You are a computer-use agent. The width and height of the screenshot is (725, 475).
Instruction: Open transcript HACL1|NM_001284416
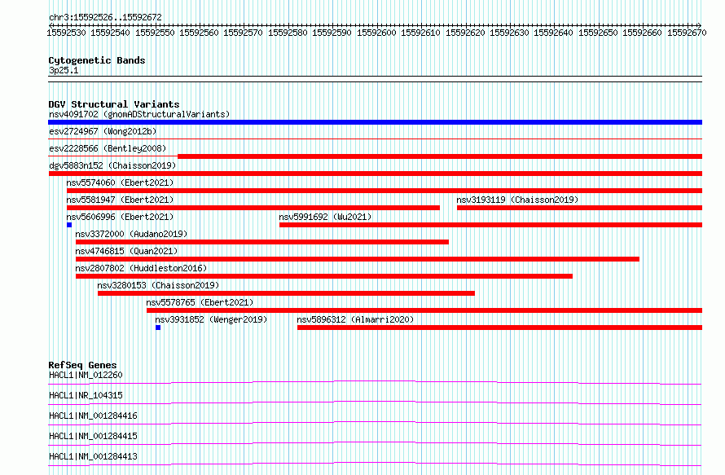point(93,416)
